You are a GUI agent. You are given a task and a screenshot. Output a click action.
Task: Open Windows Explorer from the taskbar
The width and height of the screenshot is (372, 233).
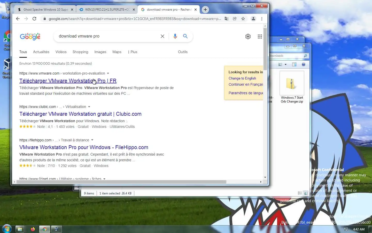pos(20,229)
